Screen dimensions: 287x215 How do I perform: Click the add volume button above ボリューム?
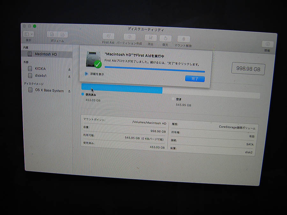52,34
